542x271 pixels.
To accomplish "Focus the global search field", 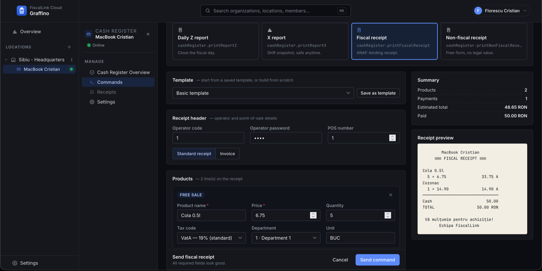I will point(275,11).
